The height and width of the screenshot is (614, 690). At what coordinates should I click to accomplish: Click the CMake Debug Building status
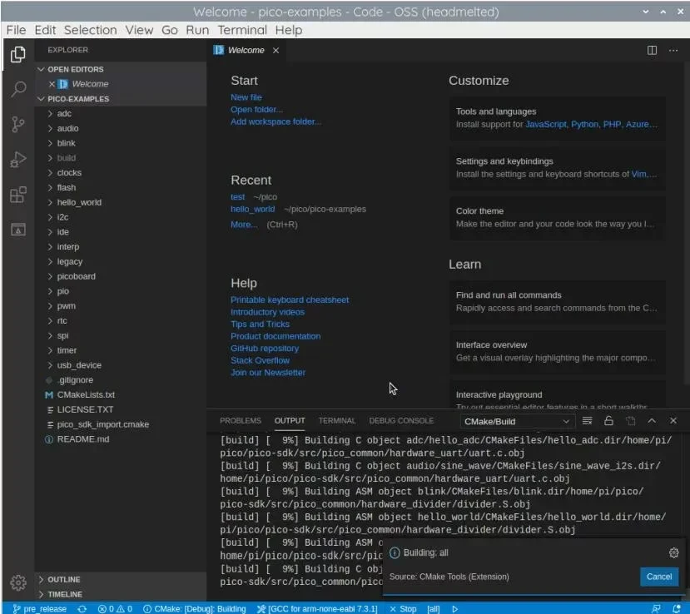pos(195,609)
